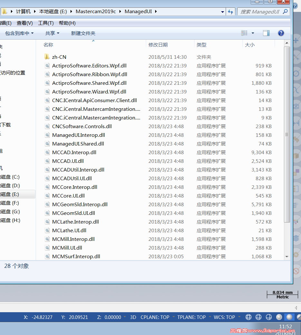Click the folder icon at address bar start
The height and width of the screenshot is (335, 301).
tap(4, 11)
